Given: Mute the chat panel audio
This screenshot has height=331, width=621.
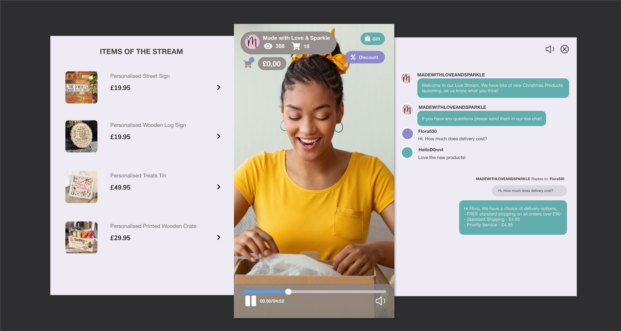Looking at the screenshot, I should point(549,49).
